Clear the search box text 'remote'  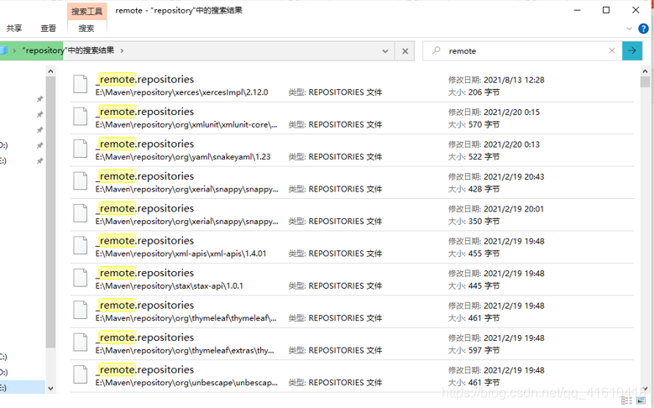pos(612,50)
